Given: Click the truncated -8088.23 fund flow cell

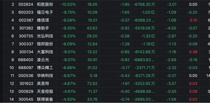Looking at the screenshot, I should tap(144, 20).
